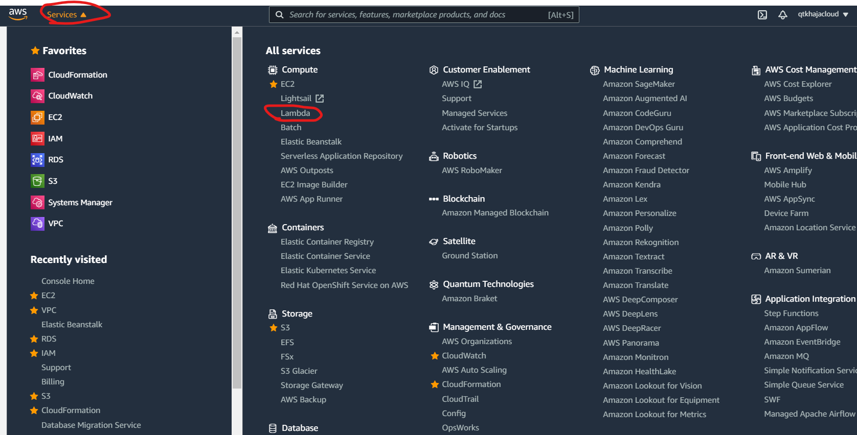Viewport: 857px width, 435px height.
Task: Click the red IAM icon in Favorites
Action: pos(37,138)
